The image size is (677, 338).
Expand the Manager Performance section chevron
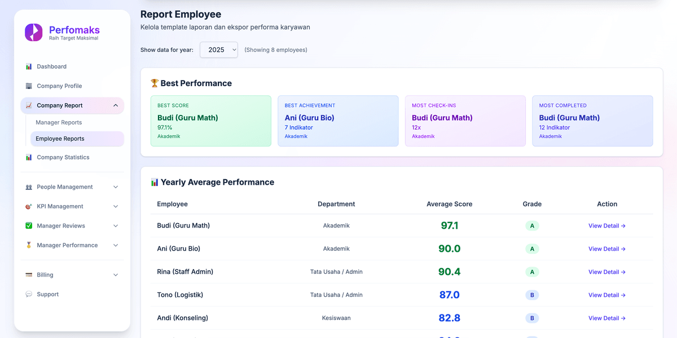pyautogui.click(x=116, y=246)
